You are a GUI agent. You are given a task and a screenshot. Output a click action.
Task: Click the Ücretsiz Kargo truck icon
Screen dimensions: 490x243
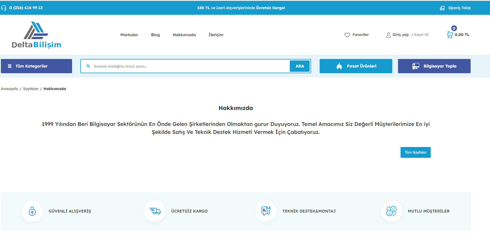pyautogui.click(x=155, y=211)
